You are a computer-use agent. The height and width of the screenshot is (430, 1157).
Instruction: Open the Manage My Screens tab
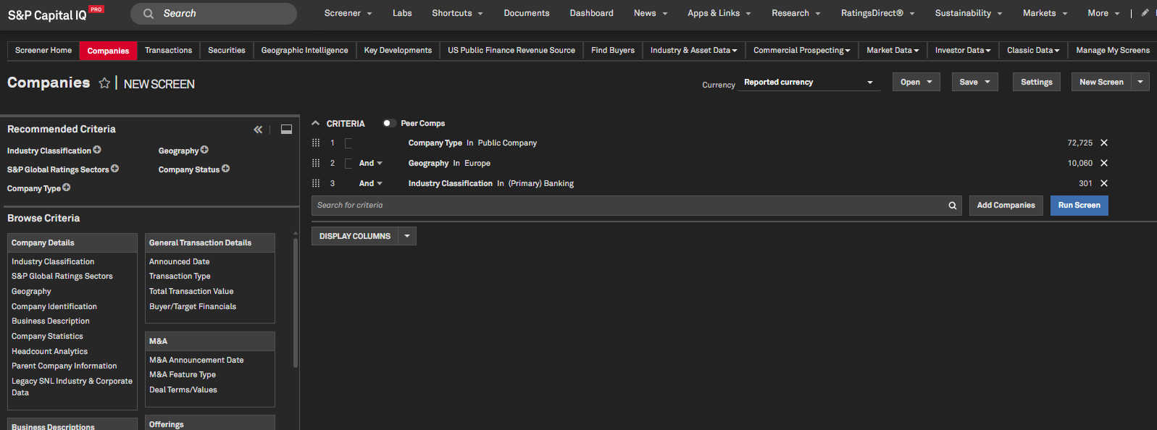pyautogui.click(x=1113, y=50)
